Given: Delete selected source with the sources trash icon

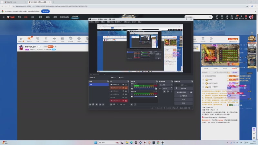Looking at the screenshot, I should [114, 104].
